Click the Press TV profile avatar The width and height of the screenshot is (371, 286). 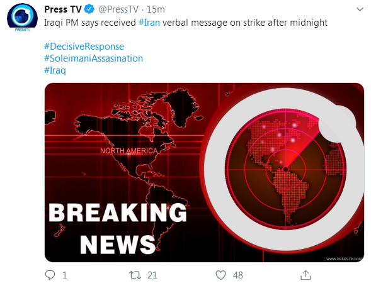click(x=22, y=18)
